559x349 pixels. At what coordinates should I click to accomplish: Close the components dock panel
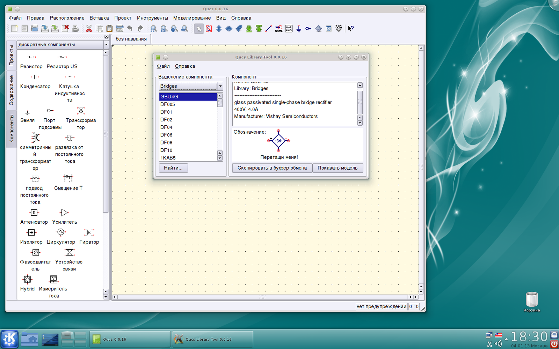pyautogui.click(x=107, y=37)
